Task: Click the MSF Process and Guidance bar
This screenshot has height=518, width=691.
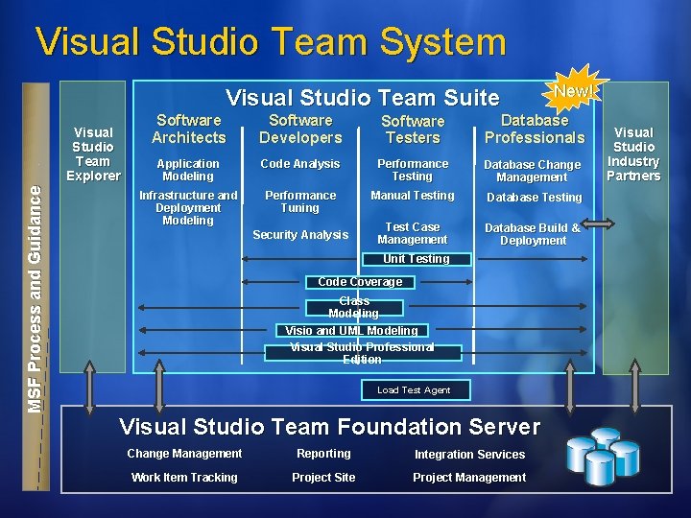Action: 36,286
